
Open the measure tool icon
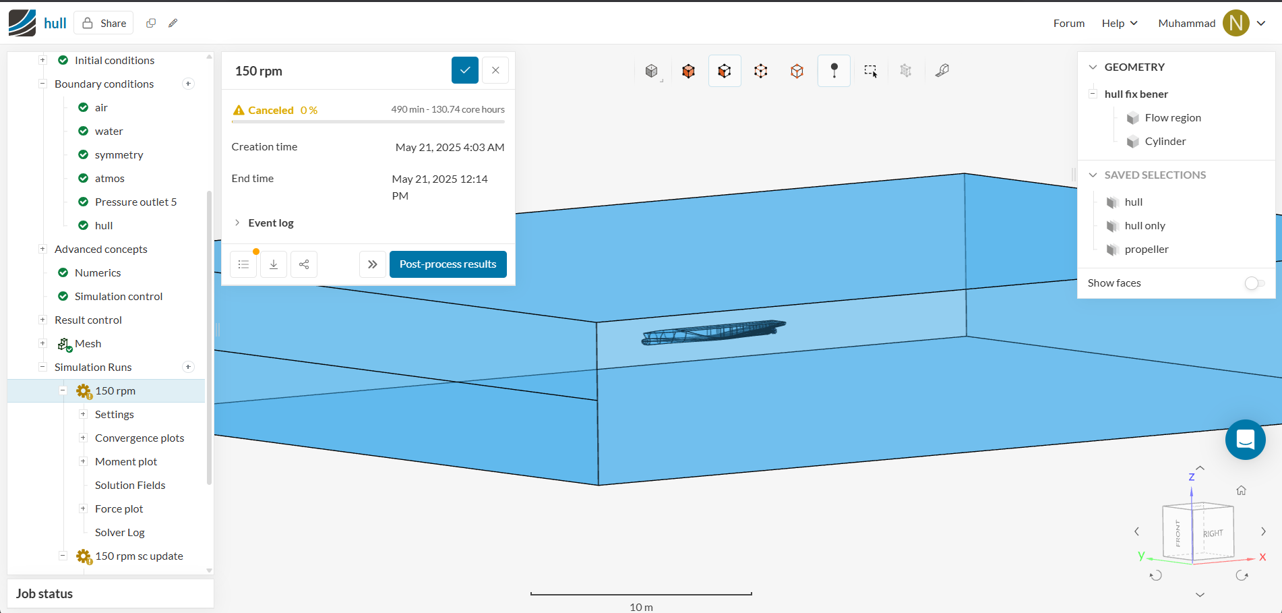(942, 70)
